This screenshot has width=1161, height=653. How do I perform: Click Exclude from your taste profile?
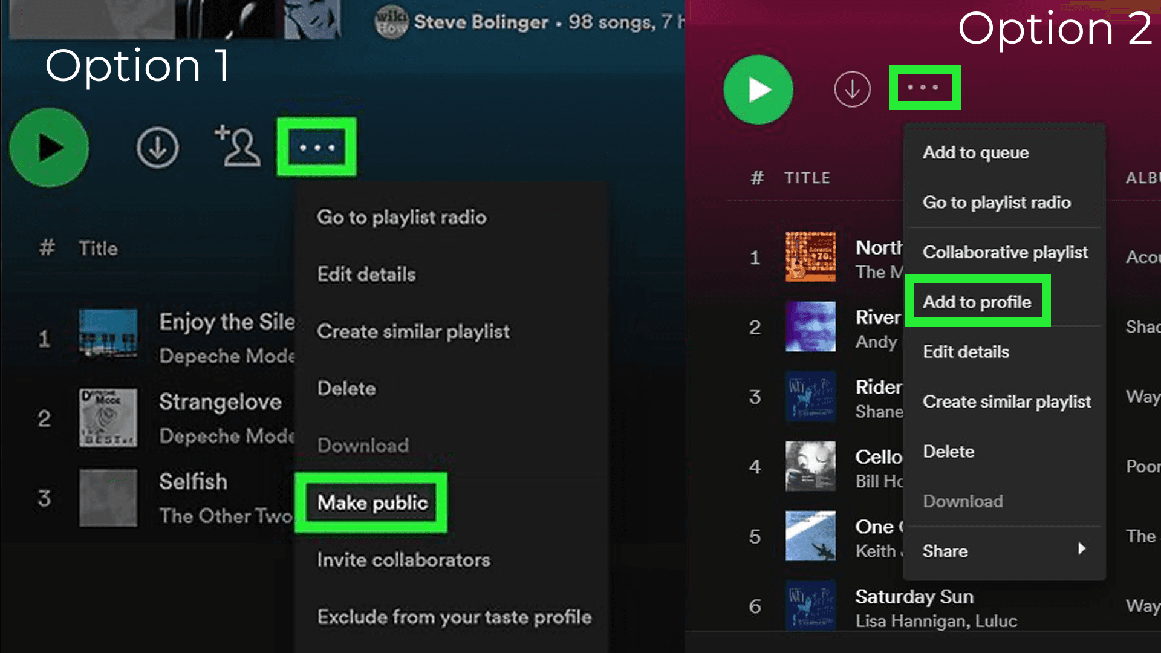coord(455,617)
